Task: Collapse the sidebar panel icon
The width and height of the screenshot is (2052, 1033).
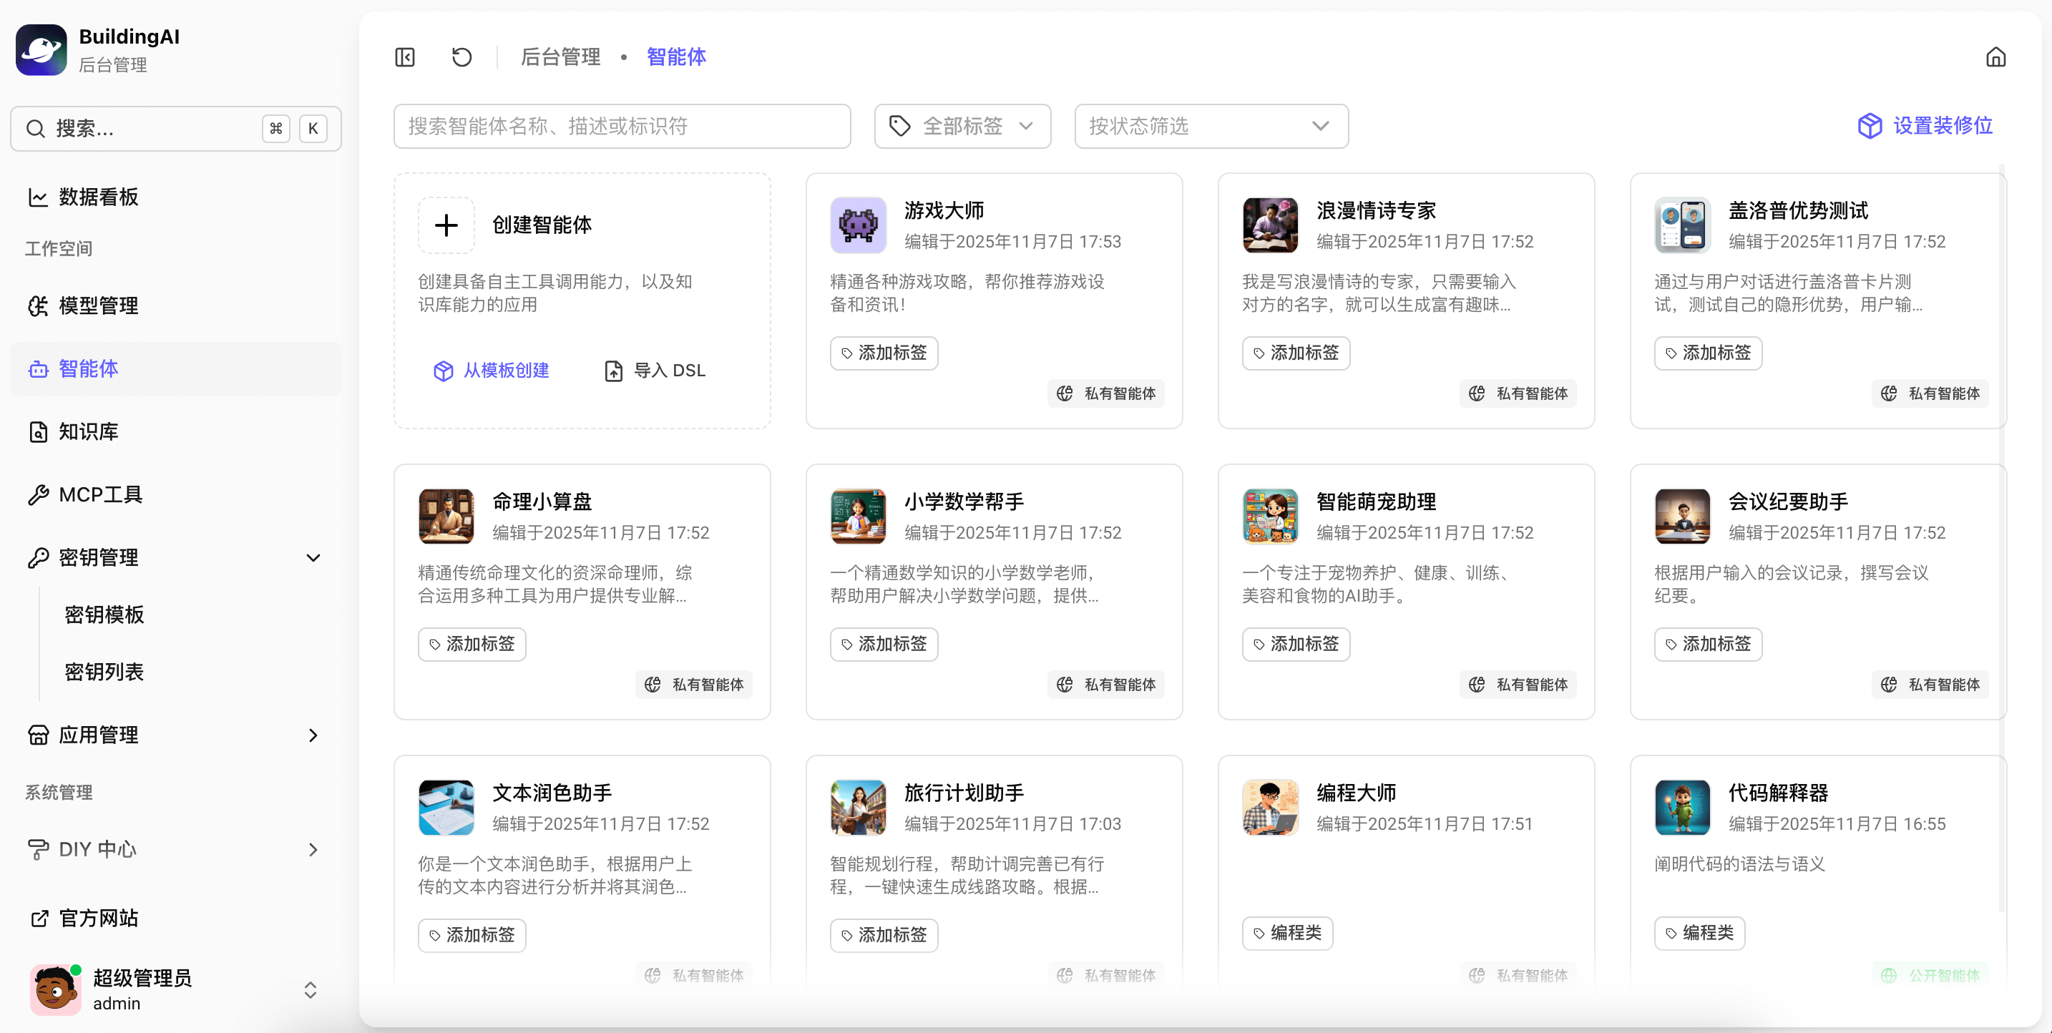Action: [x=405, y=57]
